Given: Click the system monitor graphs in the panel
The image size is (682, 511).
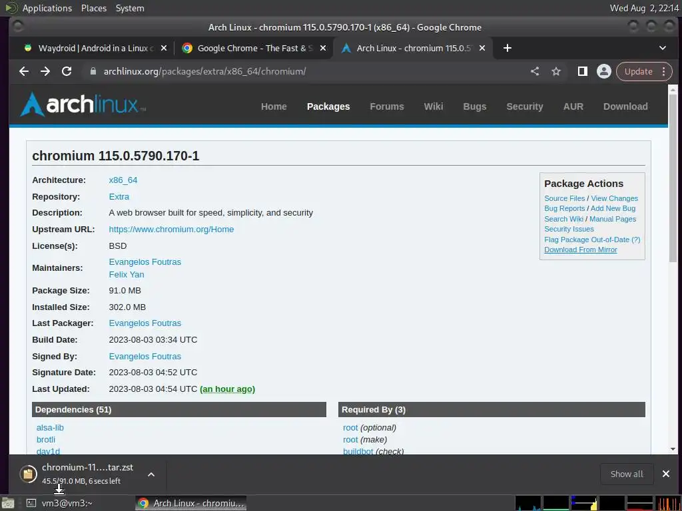Looking at the screenshot, I should (x=598, y=503).
